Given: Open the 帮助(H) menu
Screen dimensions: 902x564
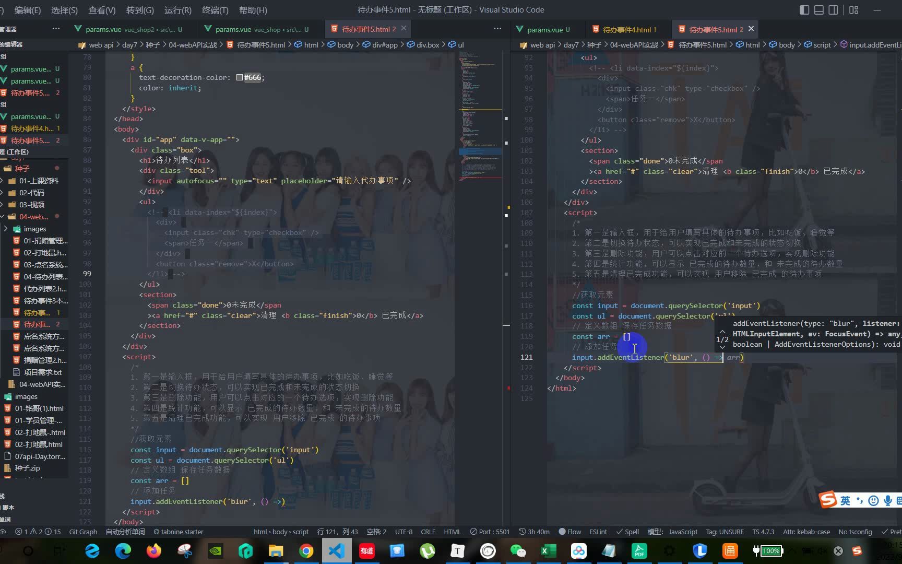Looking at the screenshot, I should [x=253, y=10].
